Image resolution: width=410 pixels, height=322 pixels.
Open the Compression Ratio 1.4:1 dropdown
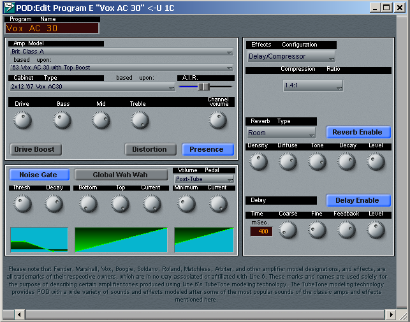point(312,85)
